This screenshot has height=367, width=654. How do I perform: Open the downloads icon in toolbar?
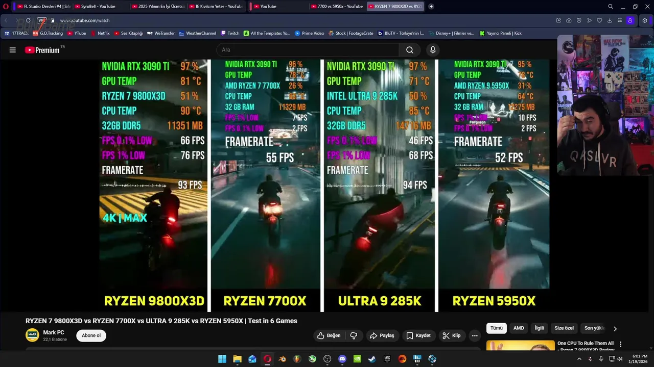tap(610, 20)
